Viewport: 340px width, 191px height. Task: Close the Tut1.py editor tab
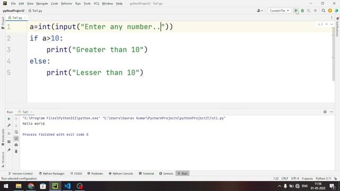coord(25,18)
